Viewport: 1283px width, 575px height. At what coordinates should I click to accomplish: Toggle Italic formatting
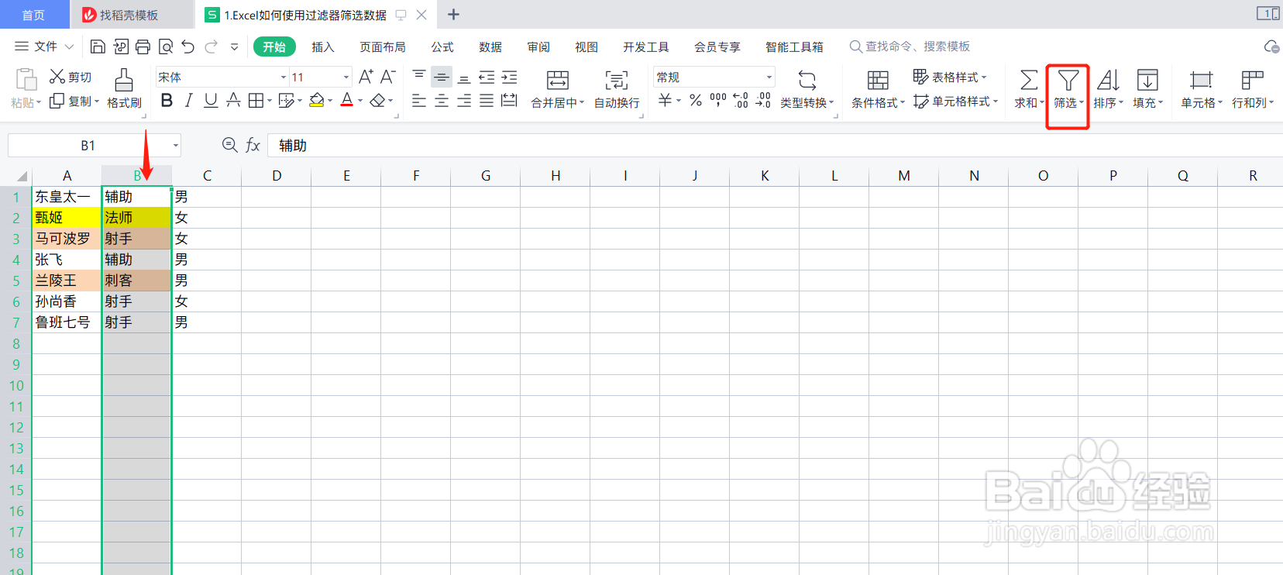click(x=188, y=101)
